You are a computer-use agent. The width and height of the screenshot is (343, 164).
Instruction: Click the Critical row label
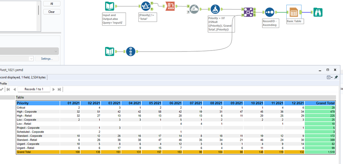[21, 108]
